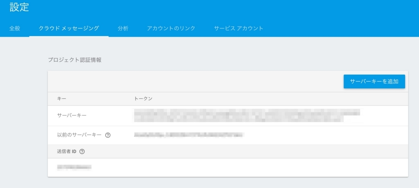Select the blurred 送信者 ID value

click(74, 167)
